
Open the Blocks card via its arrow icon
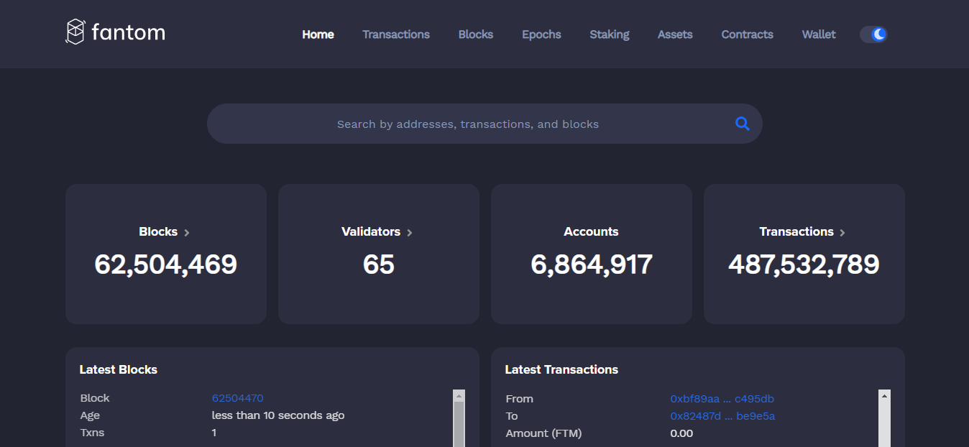click(x=186, y=231)
